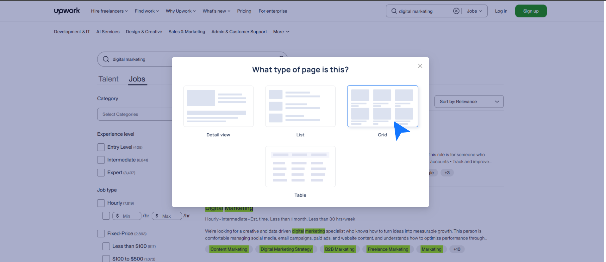Choose the List layout icon
Screen dimensions: 606x262
(300, 106)
